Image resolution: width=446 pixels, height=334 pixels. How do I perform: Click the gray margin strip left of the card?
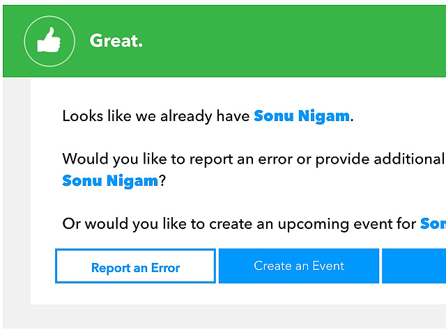[16, 195]
